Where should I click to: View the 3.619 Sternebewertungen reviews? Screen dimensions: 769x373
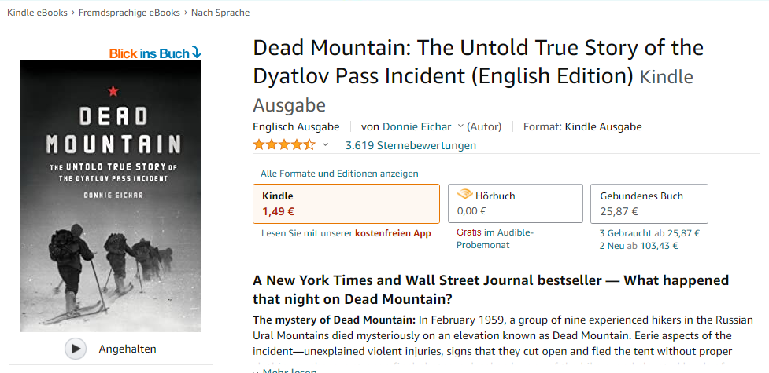[411, 145]
